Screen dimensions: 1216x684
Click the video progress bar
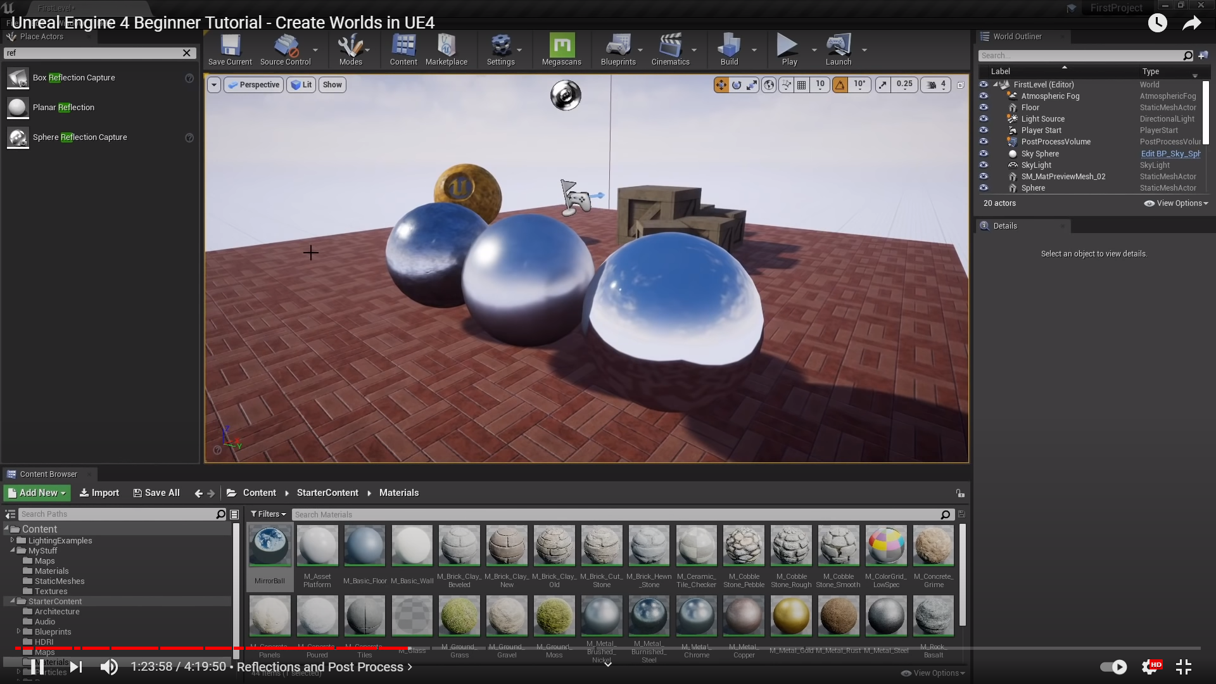point(608,648)
